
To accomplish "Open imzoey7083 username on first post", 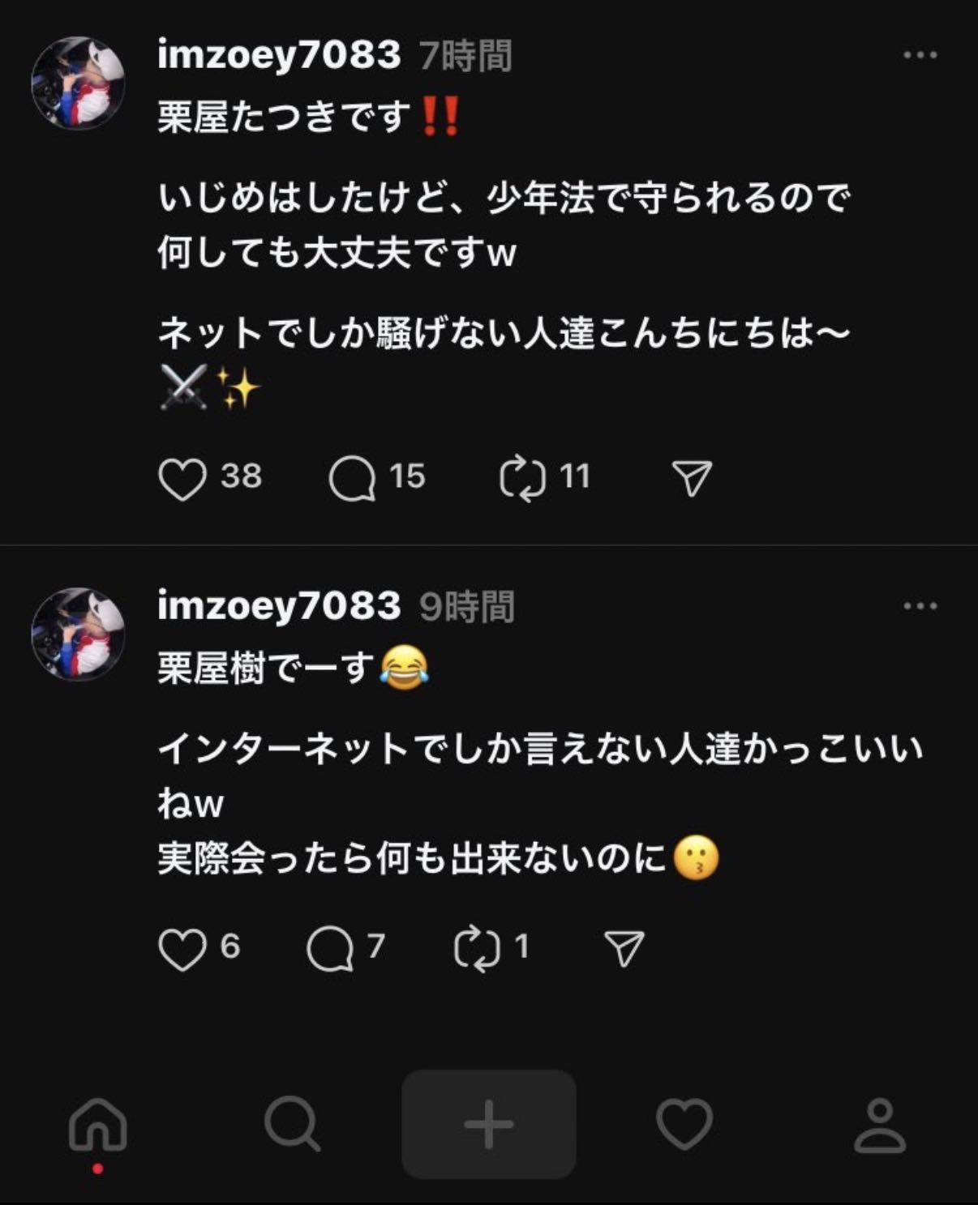I will pyautogui.click(x=279, y=55).
